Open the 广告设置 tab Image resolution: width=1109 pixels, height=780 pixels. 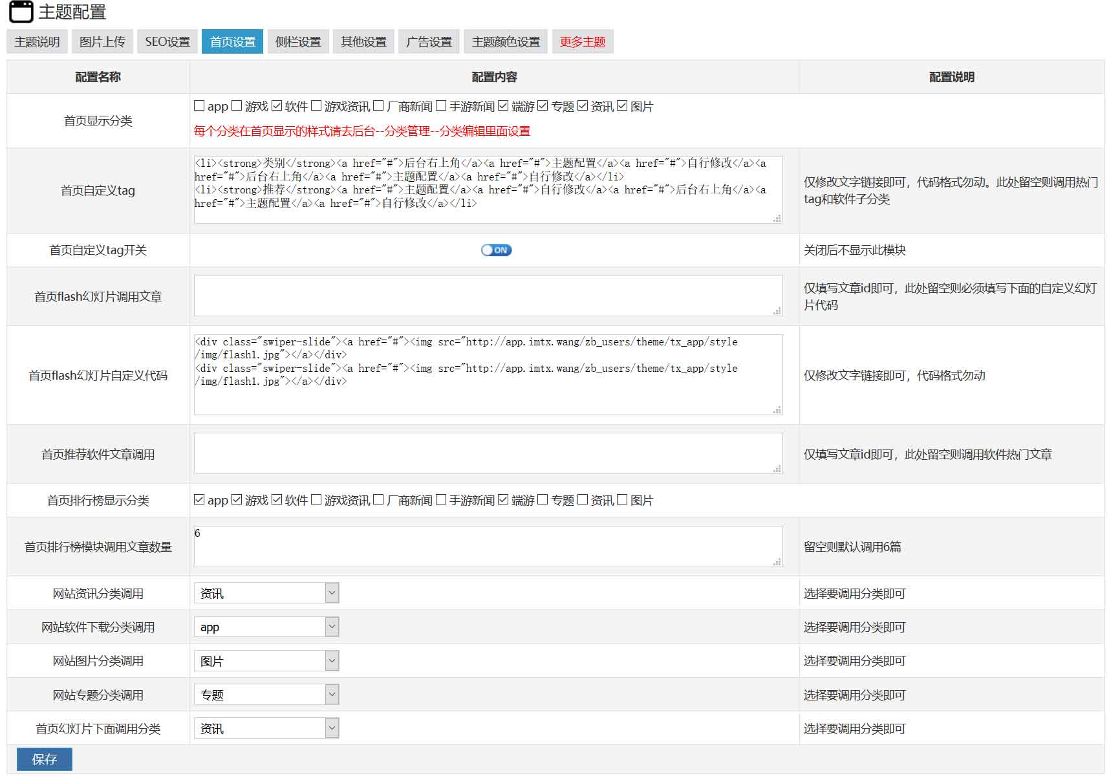[x=429, y=41]
